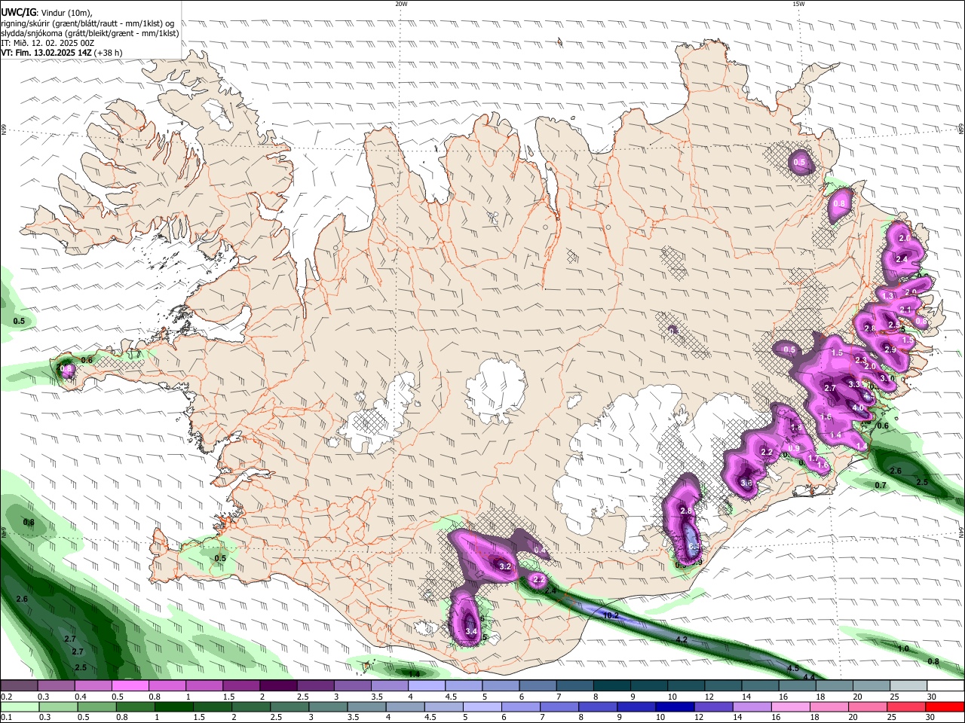Screen dimensions: 965x723
Task: Click the 2.3 snowfall value in the east
Action: click(x=862, y=361)
